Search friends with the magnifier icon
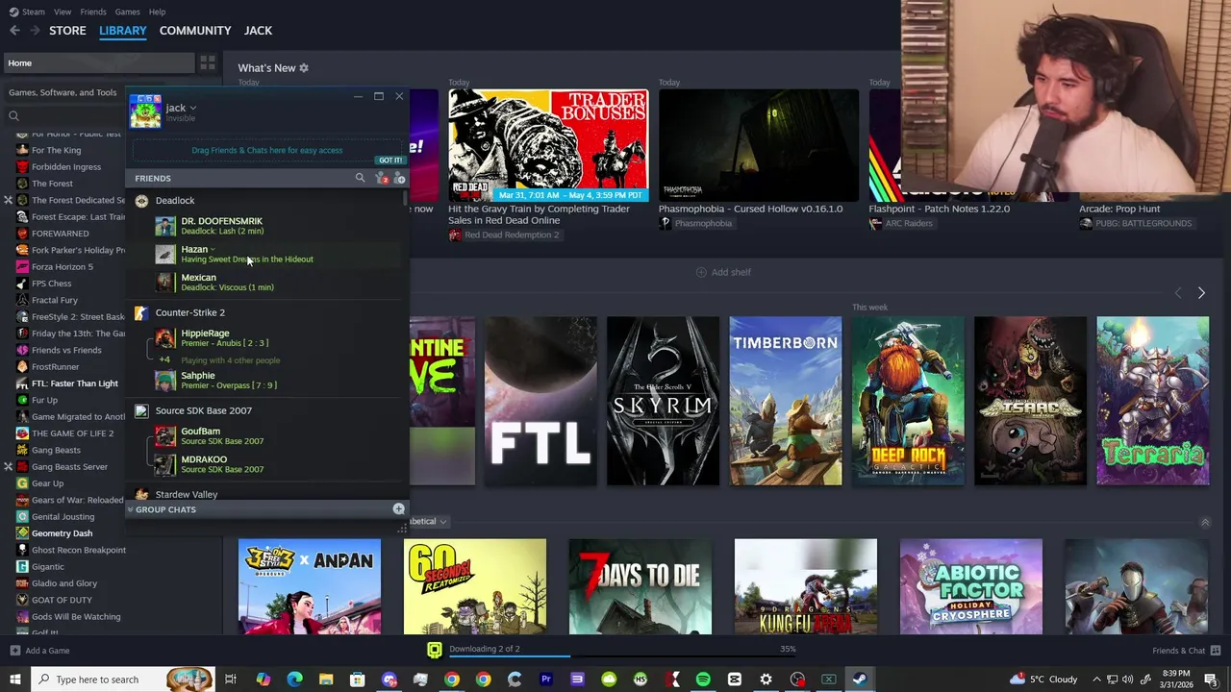Screen dimensions: 1231x692 pos(360,178)
